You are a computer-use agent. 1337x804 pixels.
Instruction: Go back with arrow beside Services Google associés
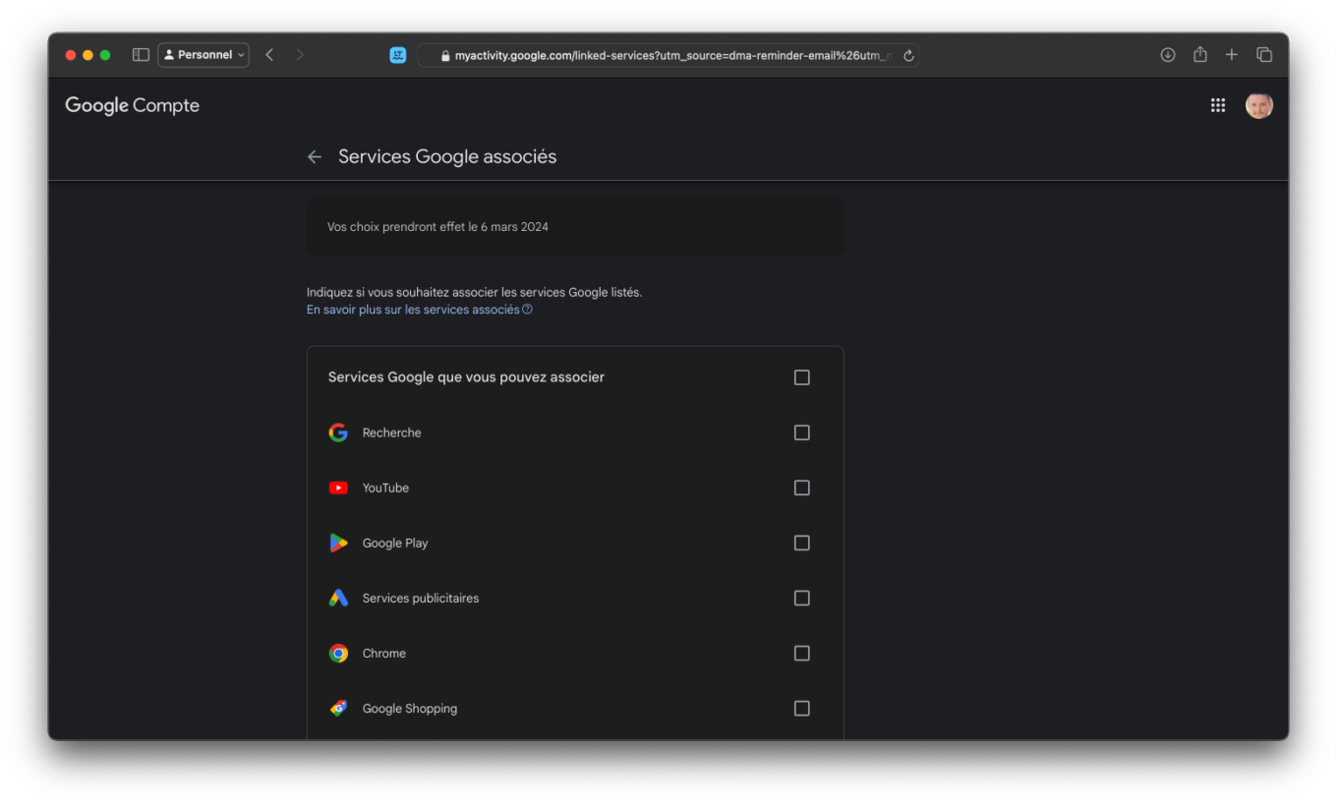click(x=315, y=156)
